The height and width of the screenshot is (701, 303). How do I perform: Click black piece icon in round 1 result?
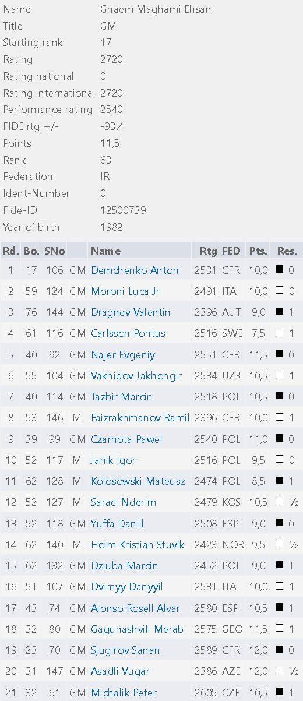click(x=280, y=270)
